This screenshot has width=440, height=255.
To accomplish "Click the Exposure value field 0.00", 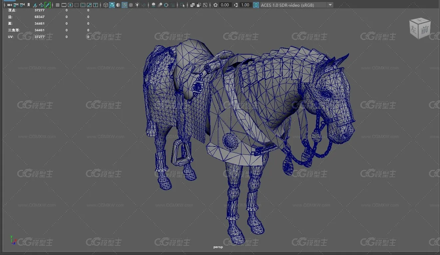I will tap(225, 5).
